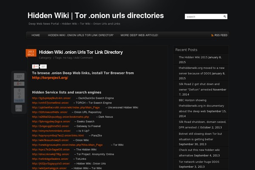255x170 pixels.
Task: Open the HOME menu item
Action: (36, 35)
